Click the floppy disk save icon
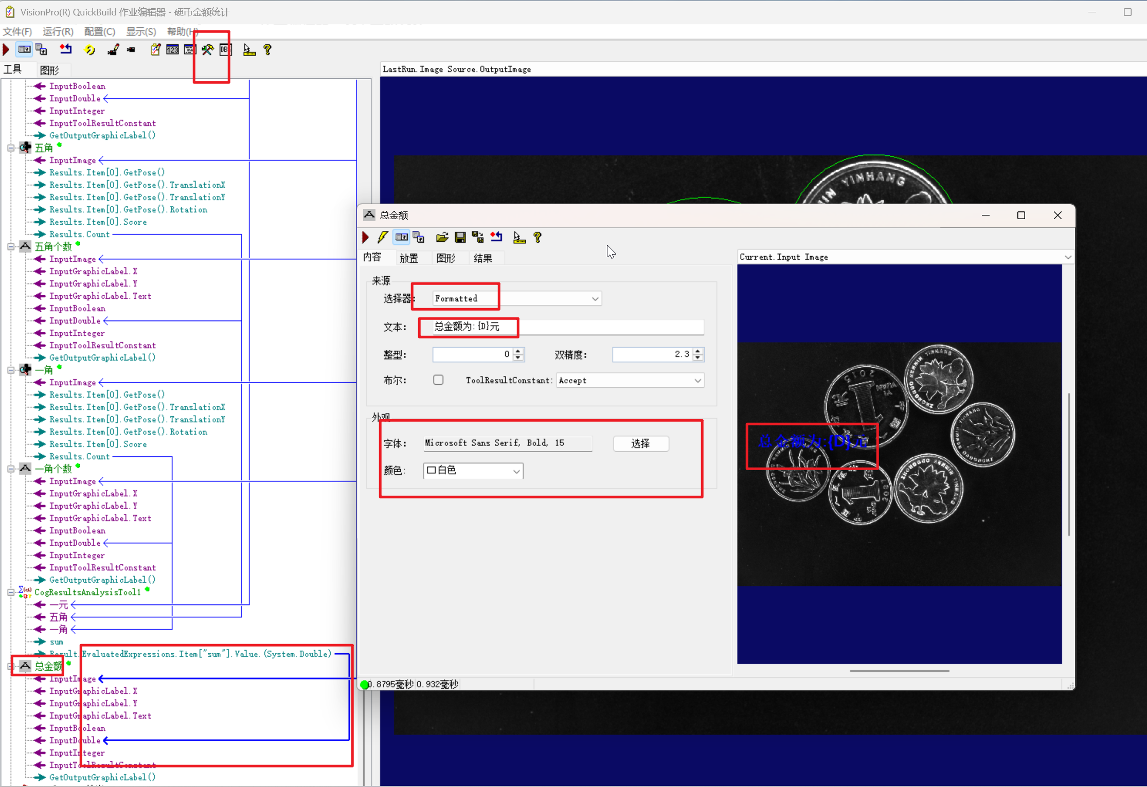This screenshot has height=787, width=1147. pyautogui.click(x=460, y=237)
